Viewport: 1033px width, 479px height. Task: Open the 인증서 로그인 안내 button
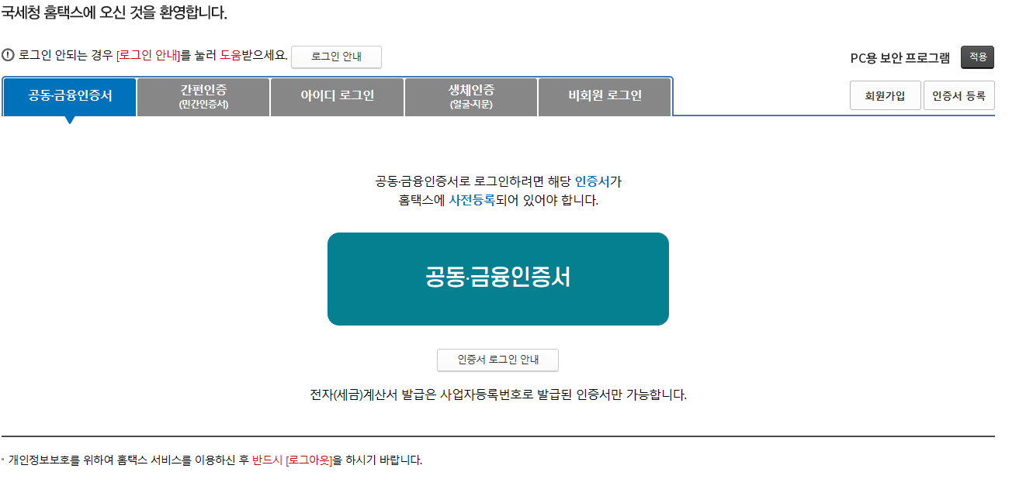(497, 360)
